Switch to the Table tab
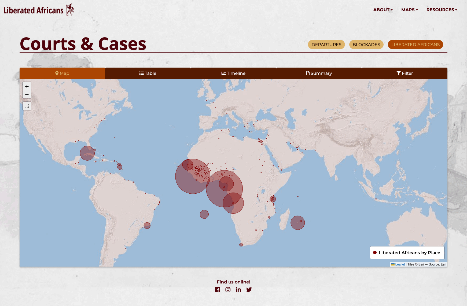This screenshot has height=306, width=467. (x=148, y=73)
